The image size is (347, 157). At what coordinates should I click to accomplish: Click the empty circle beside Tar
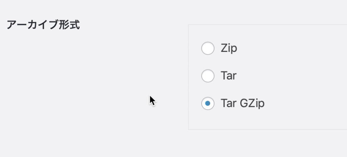click(x=208, y=76)
